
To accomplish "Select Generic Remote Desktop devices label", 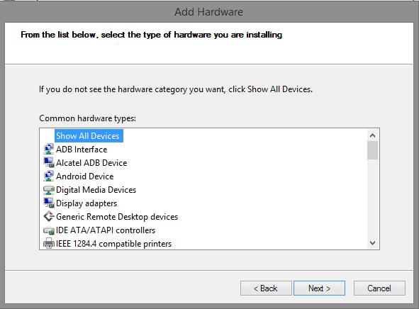I will (x=117, y=217).
